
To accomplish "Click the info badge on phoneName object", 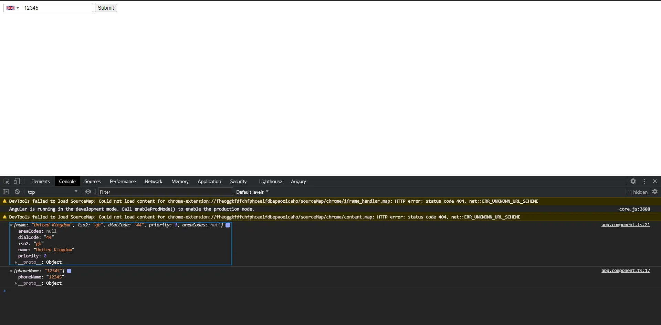I will [x=69, y=271].
